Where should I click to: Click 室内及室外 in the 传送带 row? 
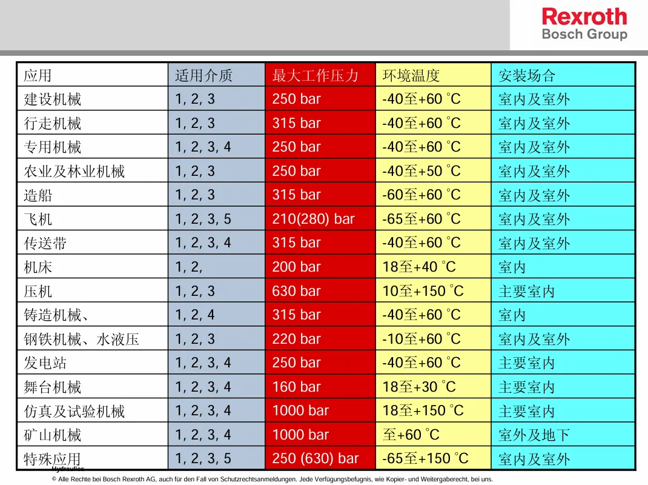coord(534,243)
